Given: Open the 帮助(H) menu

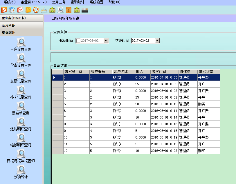Looking at the screenshot, I should coord(114,2).
